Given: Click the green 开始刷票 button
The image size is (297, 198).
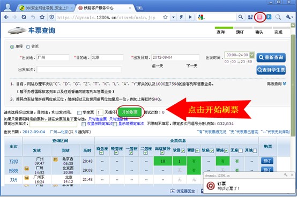Looking at the screenshot, I should pos(130,112).
